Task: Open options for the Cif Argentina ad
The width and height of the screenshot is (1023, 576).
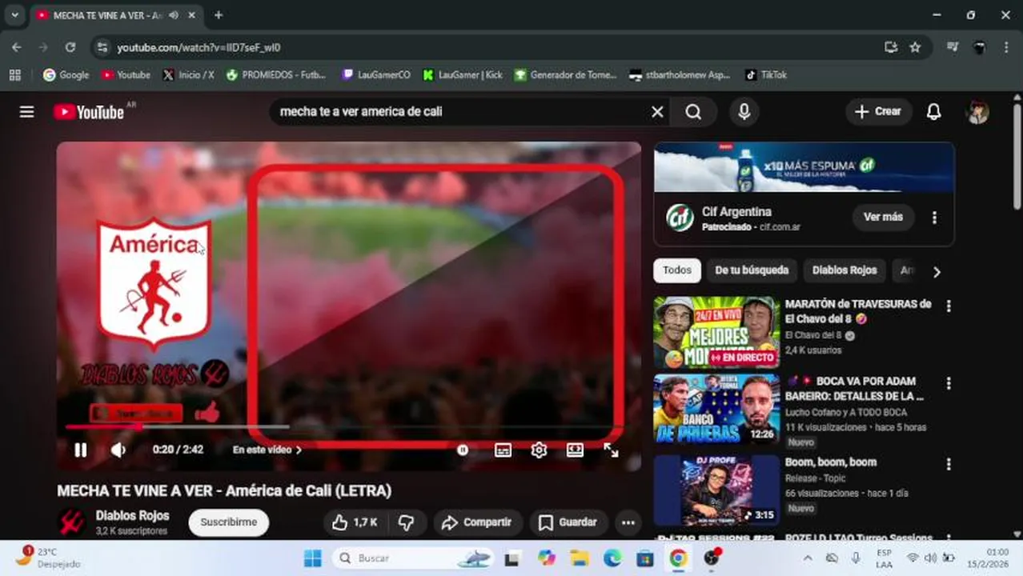Action: [934, 218]
